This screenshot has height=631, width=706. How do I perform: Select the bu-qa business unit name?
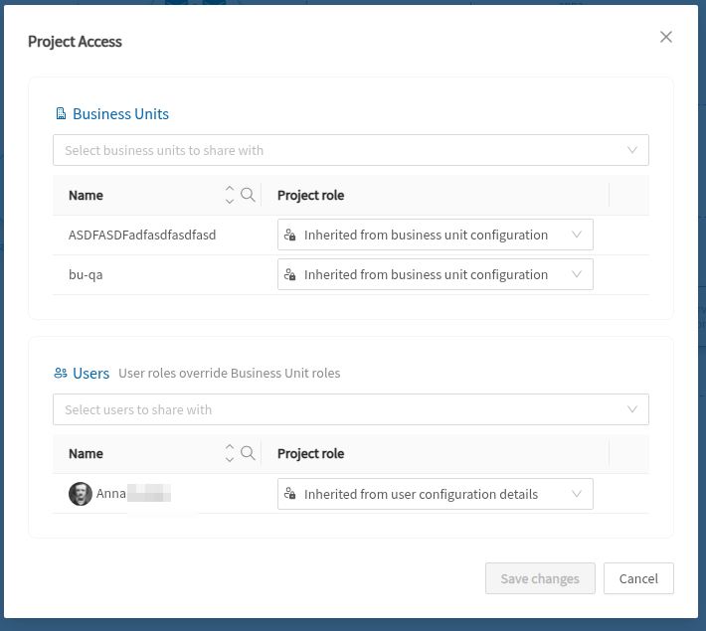coord(86,274)
